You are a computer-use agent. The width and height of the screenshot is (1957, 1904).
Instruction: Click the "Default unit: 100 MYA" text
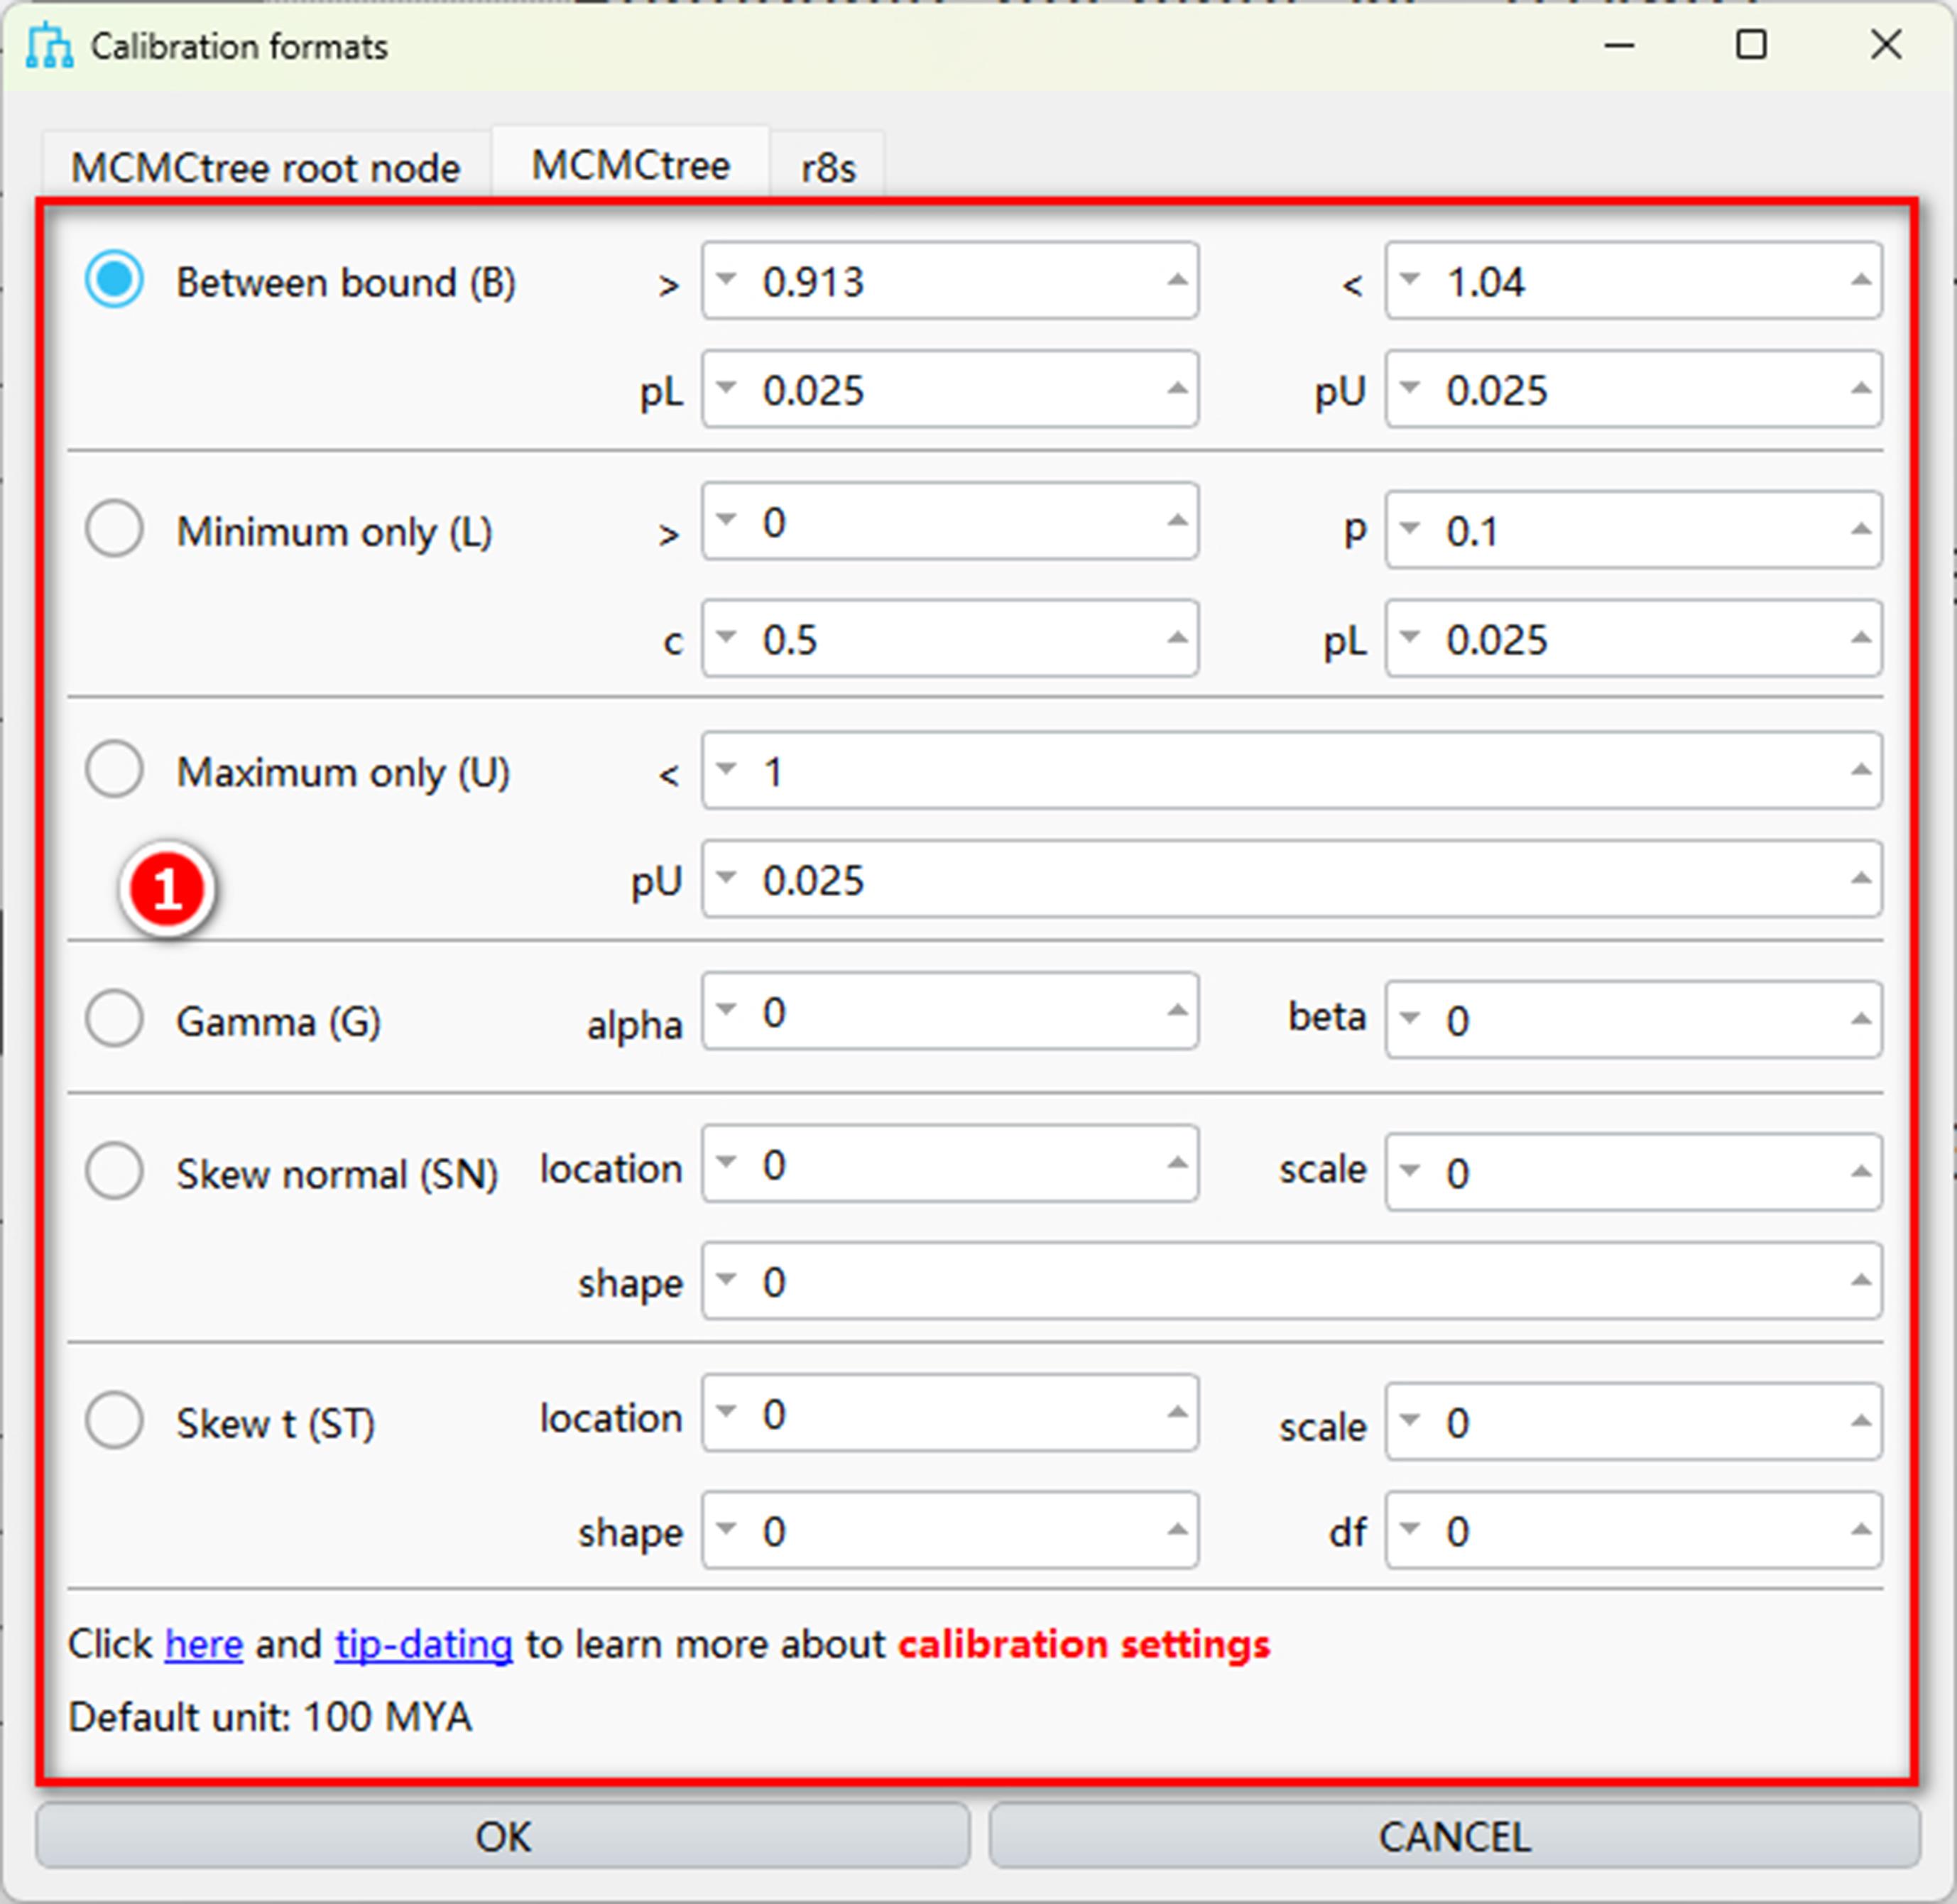(270, 1717)
